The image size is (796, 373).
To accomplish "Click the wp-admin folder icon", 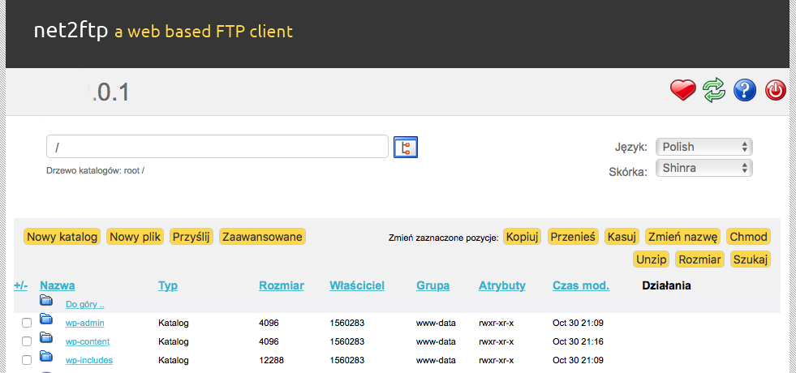I will (x=46, y=319).
